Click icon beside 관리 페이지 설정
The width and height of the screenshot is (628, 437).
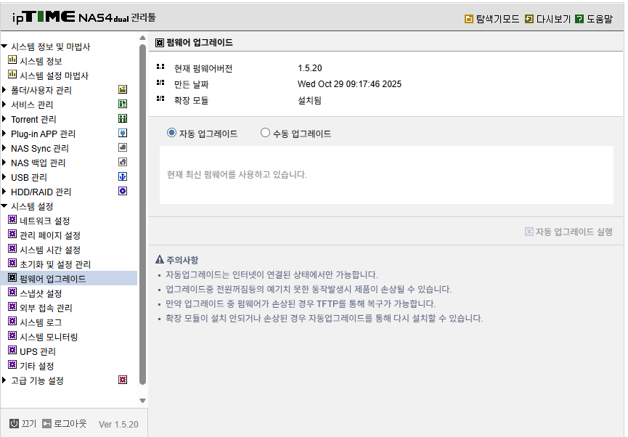click(x=12, y=234)
